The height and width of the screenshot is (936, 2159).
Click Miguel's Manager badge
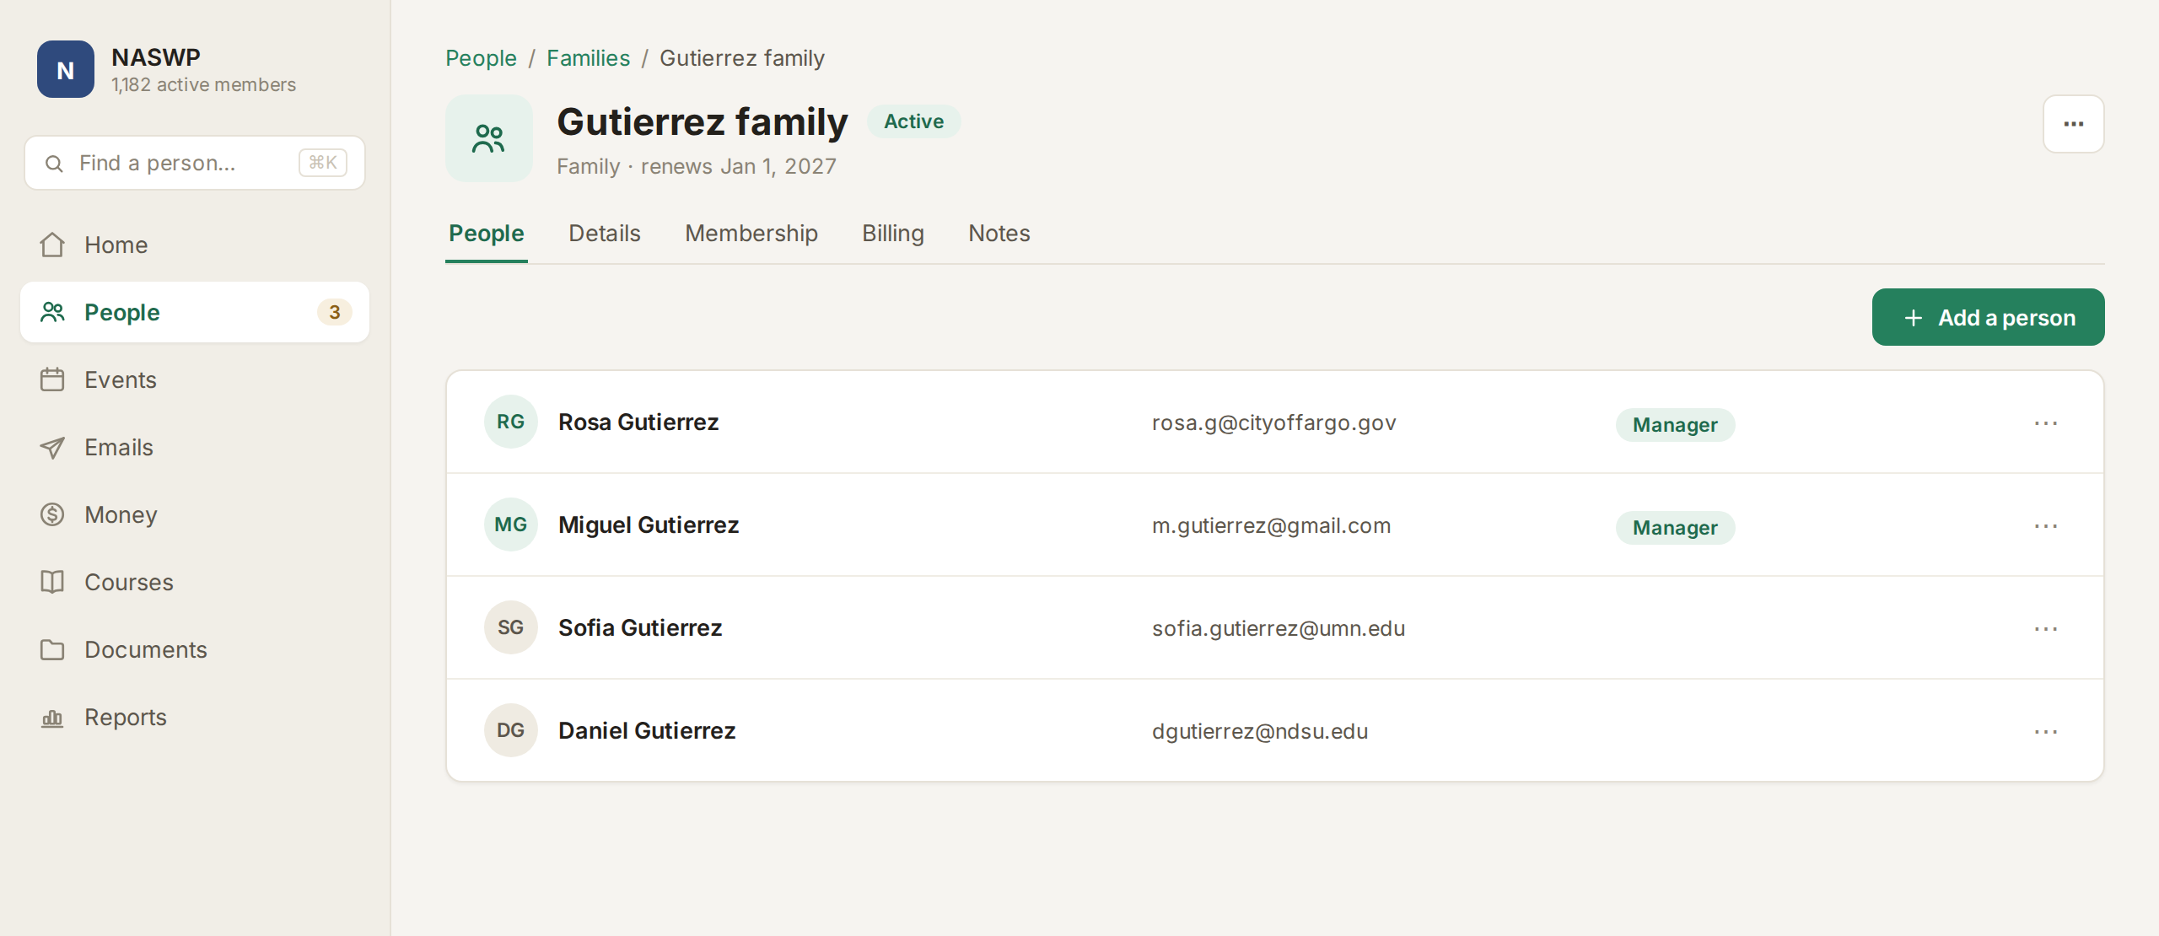[x=1675, y=528]
